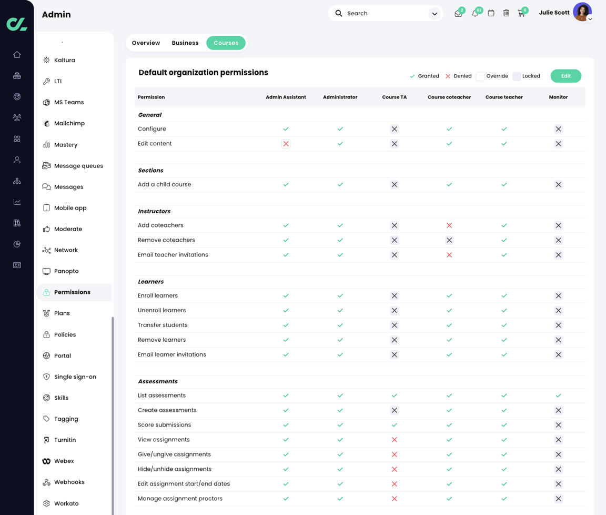The height and width of the screenshot is (515, 606).
Task: Toggle Edit content permission for Admin Assistant
Action: tap(286, 143)
